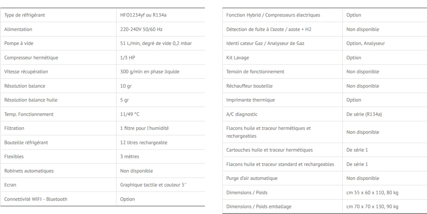Select the "300 g/min en phase liquide" text
The height and width of the screenshot is (214, 427).
pos(150,72)
